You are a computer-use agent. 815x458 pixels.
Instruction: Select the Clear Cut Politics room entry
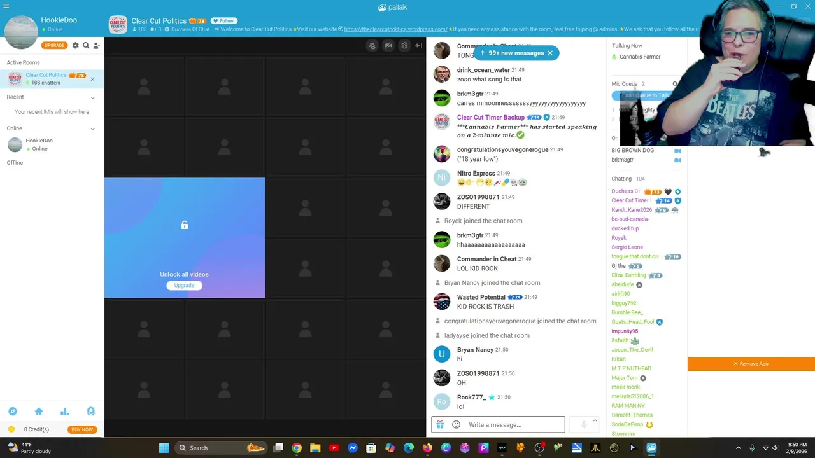click(x=52, y=79)
